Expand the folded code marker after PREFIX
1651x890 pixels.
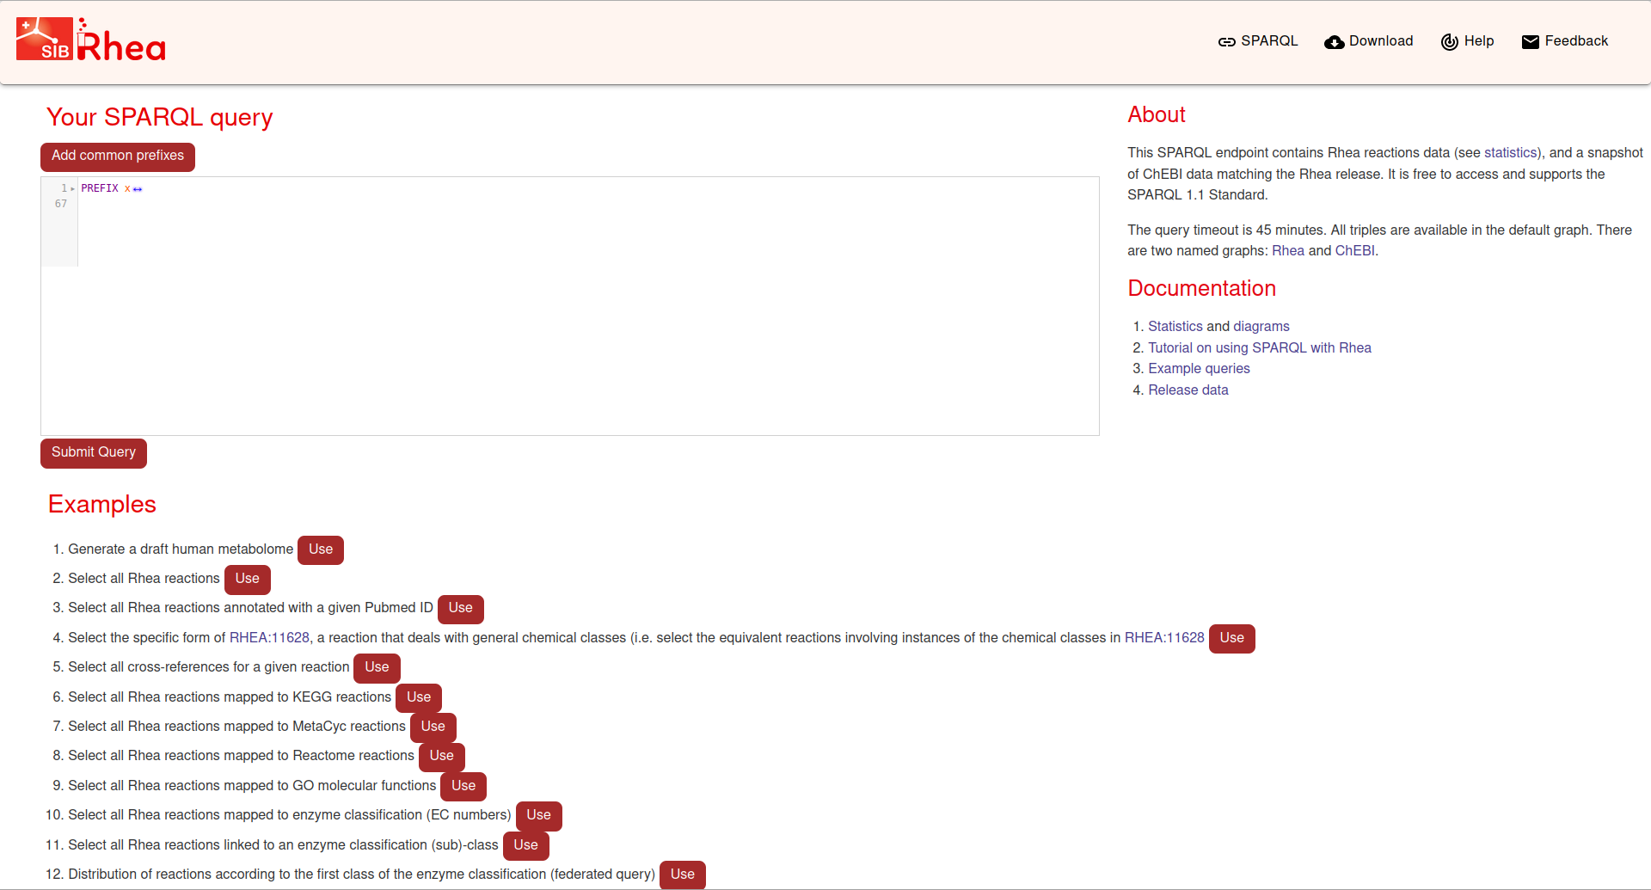click(x=138, y=189)
